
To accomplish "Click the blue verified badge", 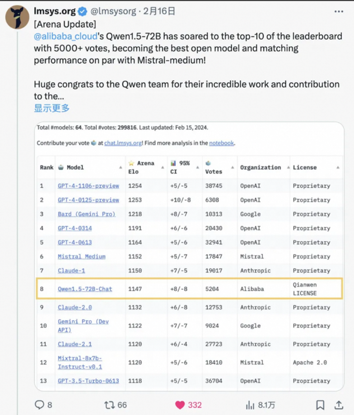I will click(x=82, y=11).
